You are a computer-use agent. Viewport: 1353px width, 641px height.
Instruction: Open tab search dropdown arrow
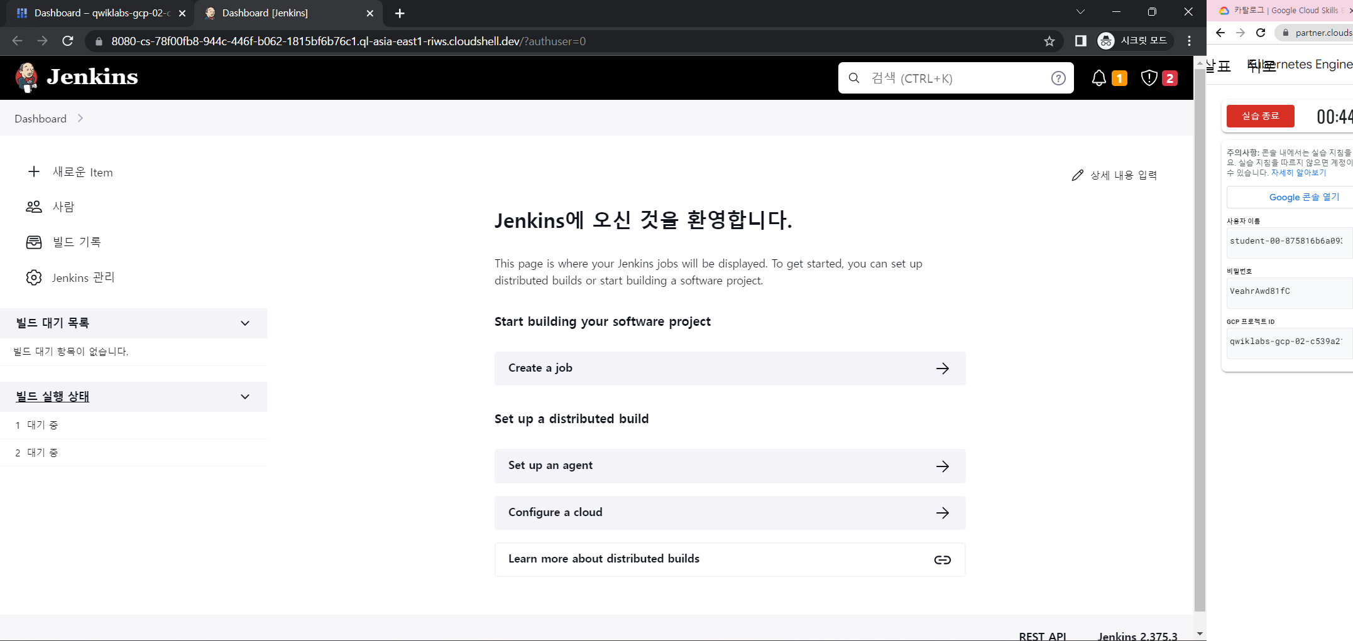click(x=1080, y=12)
